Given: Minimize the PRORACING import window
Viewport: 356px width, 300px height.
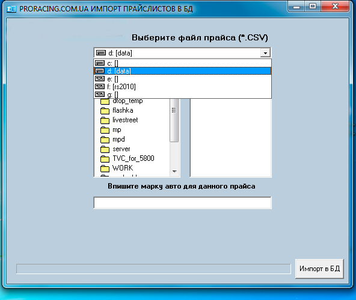Looking at the screenshot, I should [296, 7].
